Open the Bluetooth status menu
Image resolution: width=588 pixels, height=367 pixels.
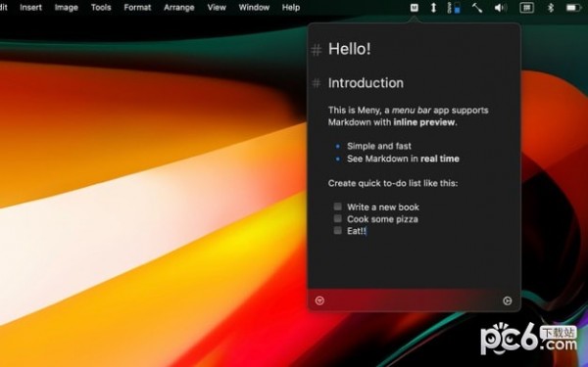[x=551, y=8]
